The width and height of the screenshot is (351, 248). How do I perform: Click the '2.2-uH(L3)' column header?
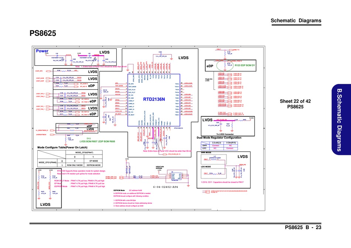[x=216, y=143]
